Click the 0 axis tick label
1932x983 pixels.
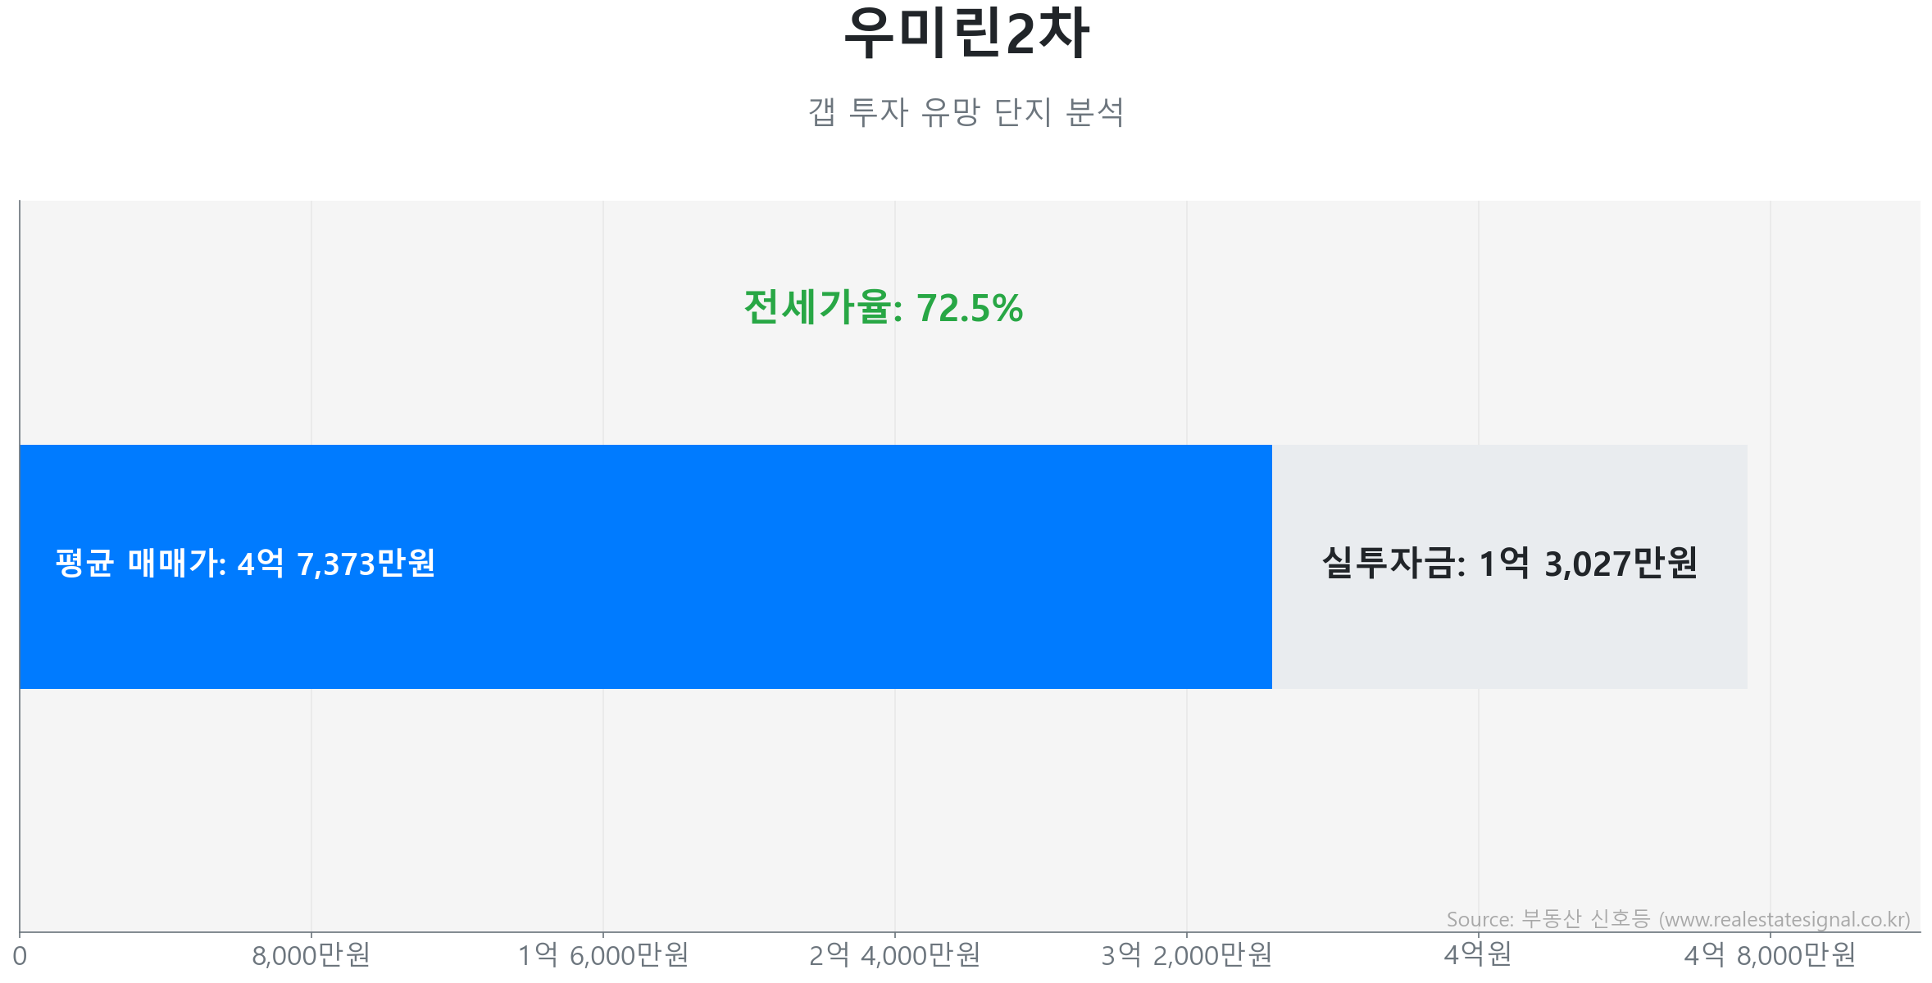point(20,956)
